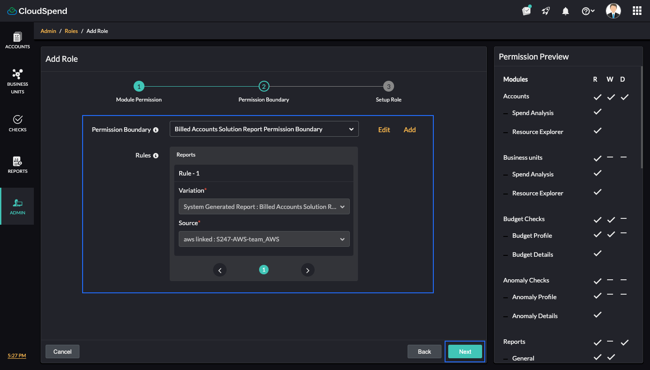
Task: Select step 3 Setup Role
Action: [388, 86]
